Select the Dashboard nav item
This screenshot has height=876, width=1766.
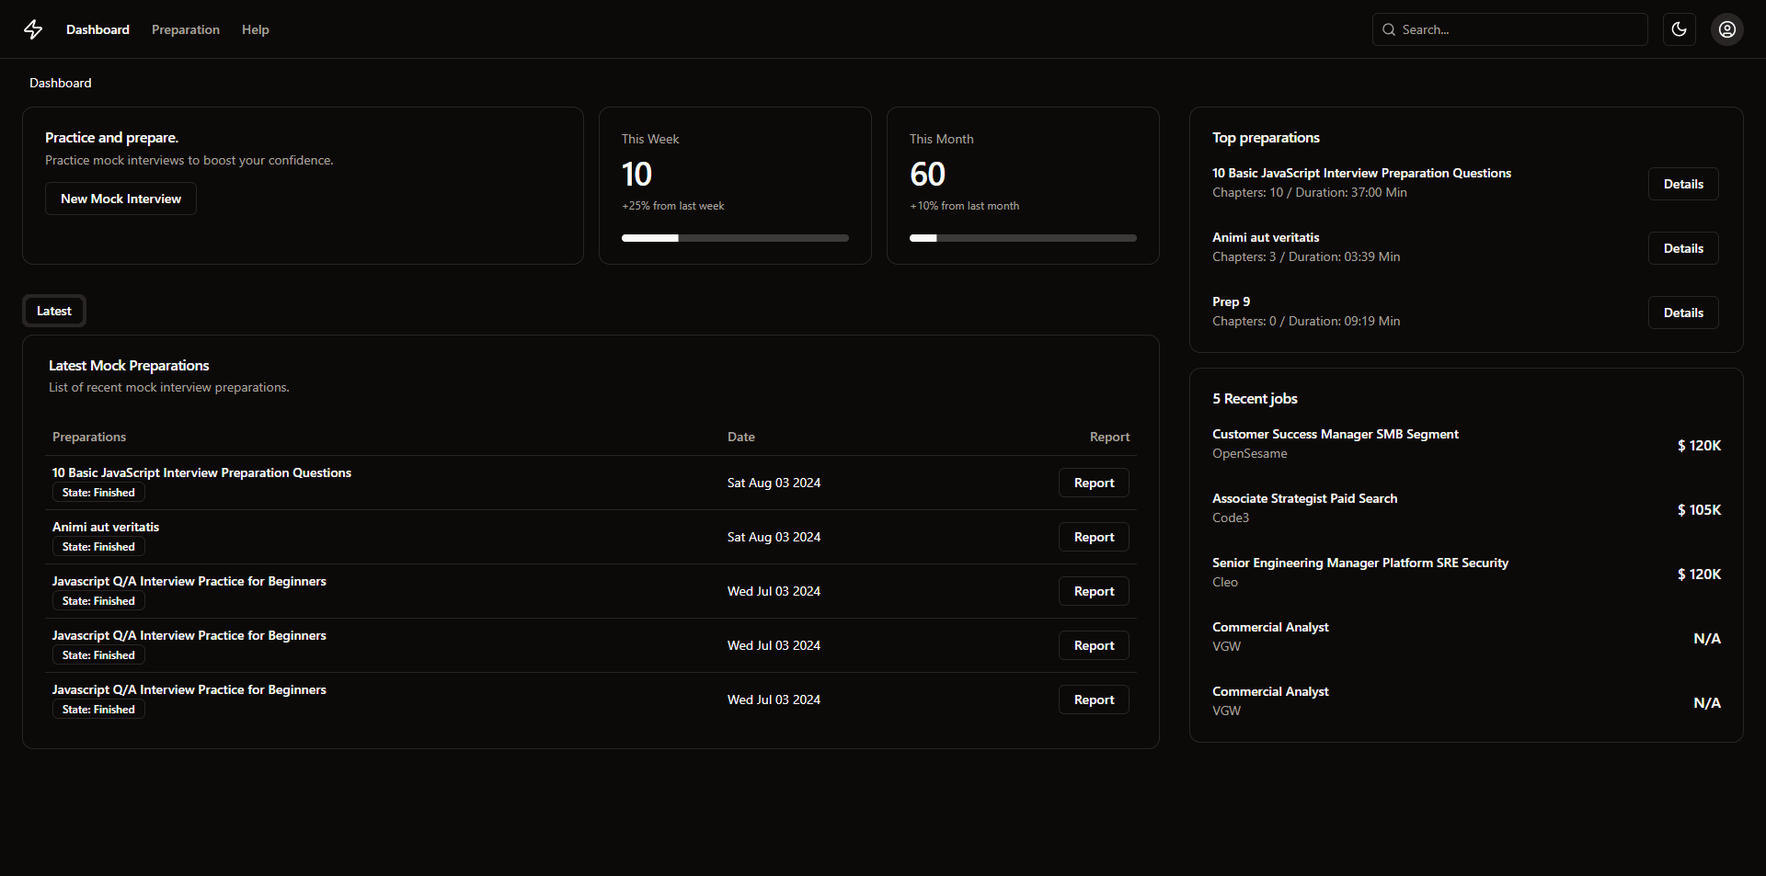(x=97, y=29)
